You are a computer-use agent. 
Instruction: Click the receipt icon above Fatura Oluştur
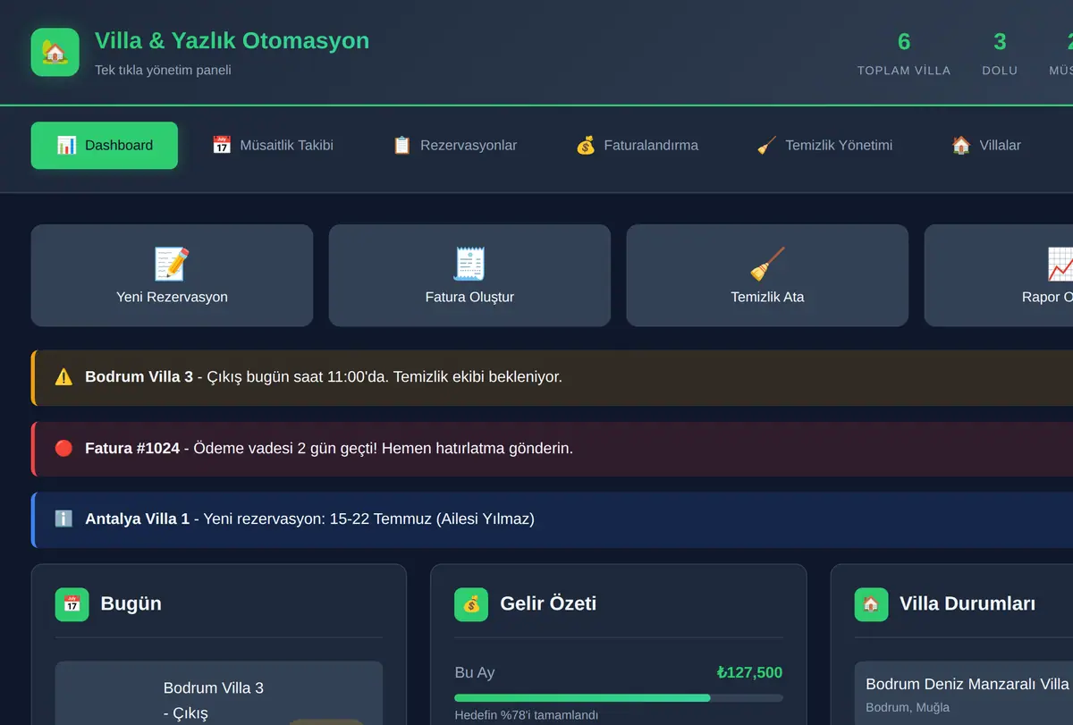point(469,264)
